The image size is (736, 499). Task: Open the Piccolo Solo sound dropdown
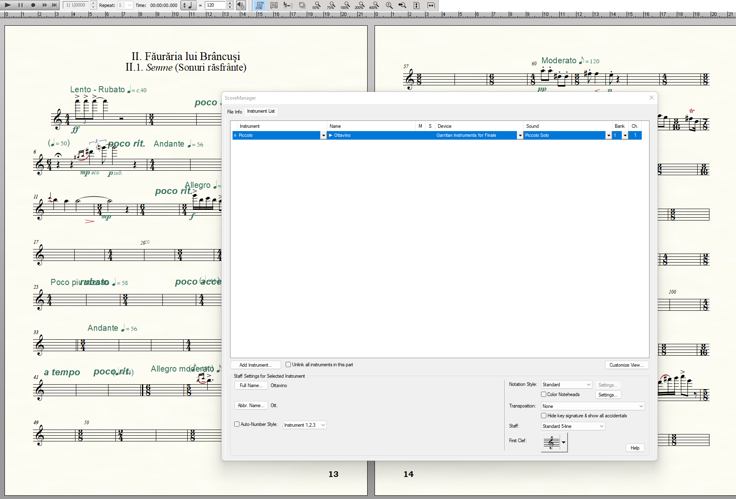(x=608, y=136)
